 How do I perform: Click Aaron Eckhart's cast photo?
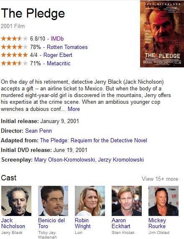(127, 201)
